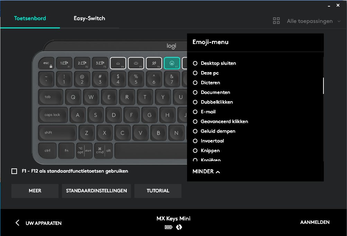Select the emoji menu F7 key

(172, 63)
